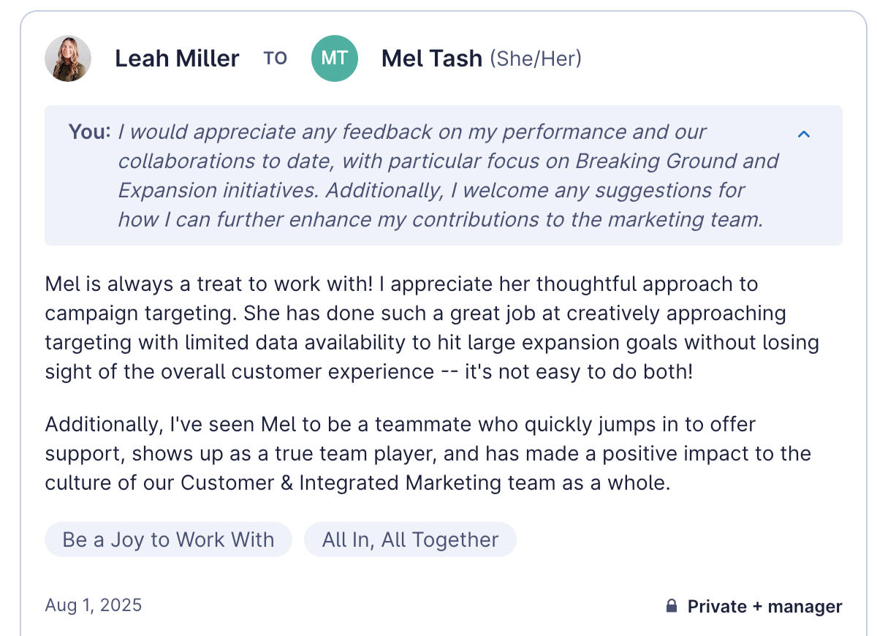The width and height of the screenshot is (877, 636).
Task: Click the Private + manager visibility label
Action: (x=765, y=606)
